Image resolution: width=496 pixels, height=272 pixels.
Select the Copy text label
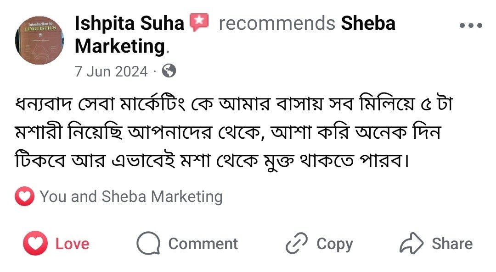334,244
